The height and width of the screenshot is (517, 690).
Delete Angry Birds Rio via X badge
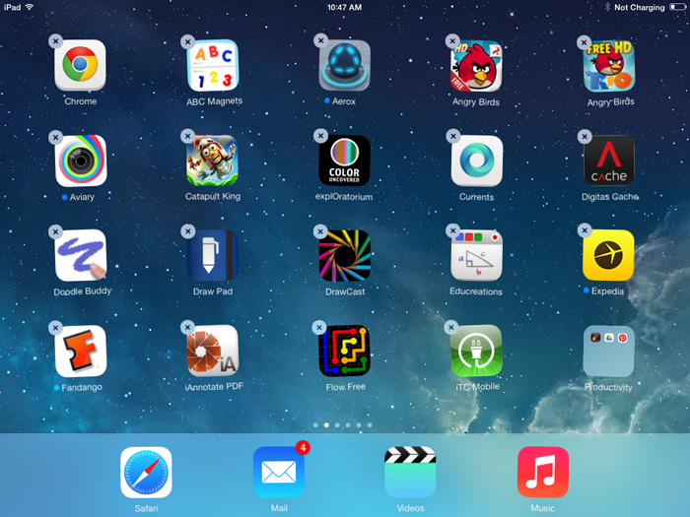(x=584, y=42)
